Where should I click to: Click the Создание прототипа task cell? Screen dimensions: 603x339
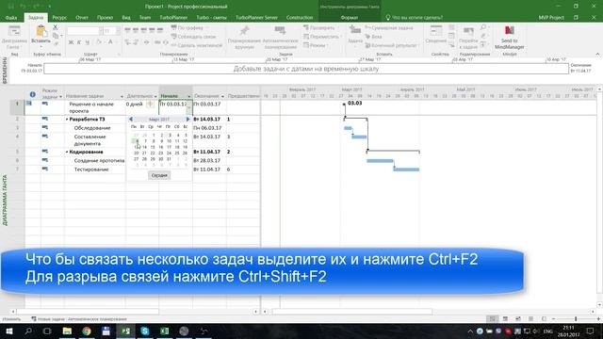94,161
